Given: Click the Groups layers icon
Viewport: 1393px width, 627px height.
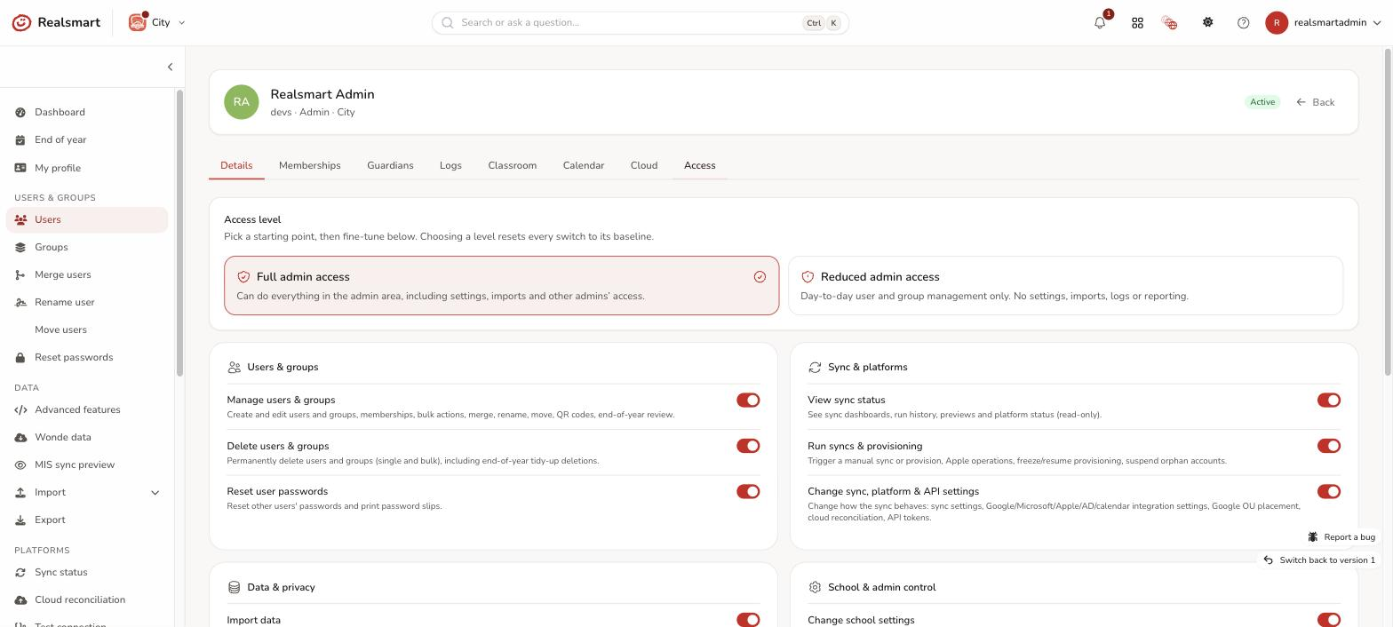Looking at the screenshot, I should 20,247.
